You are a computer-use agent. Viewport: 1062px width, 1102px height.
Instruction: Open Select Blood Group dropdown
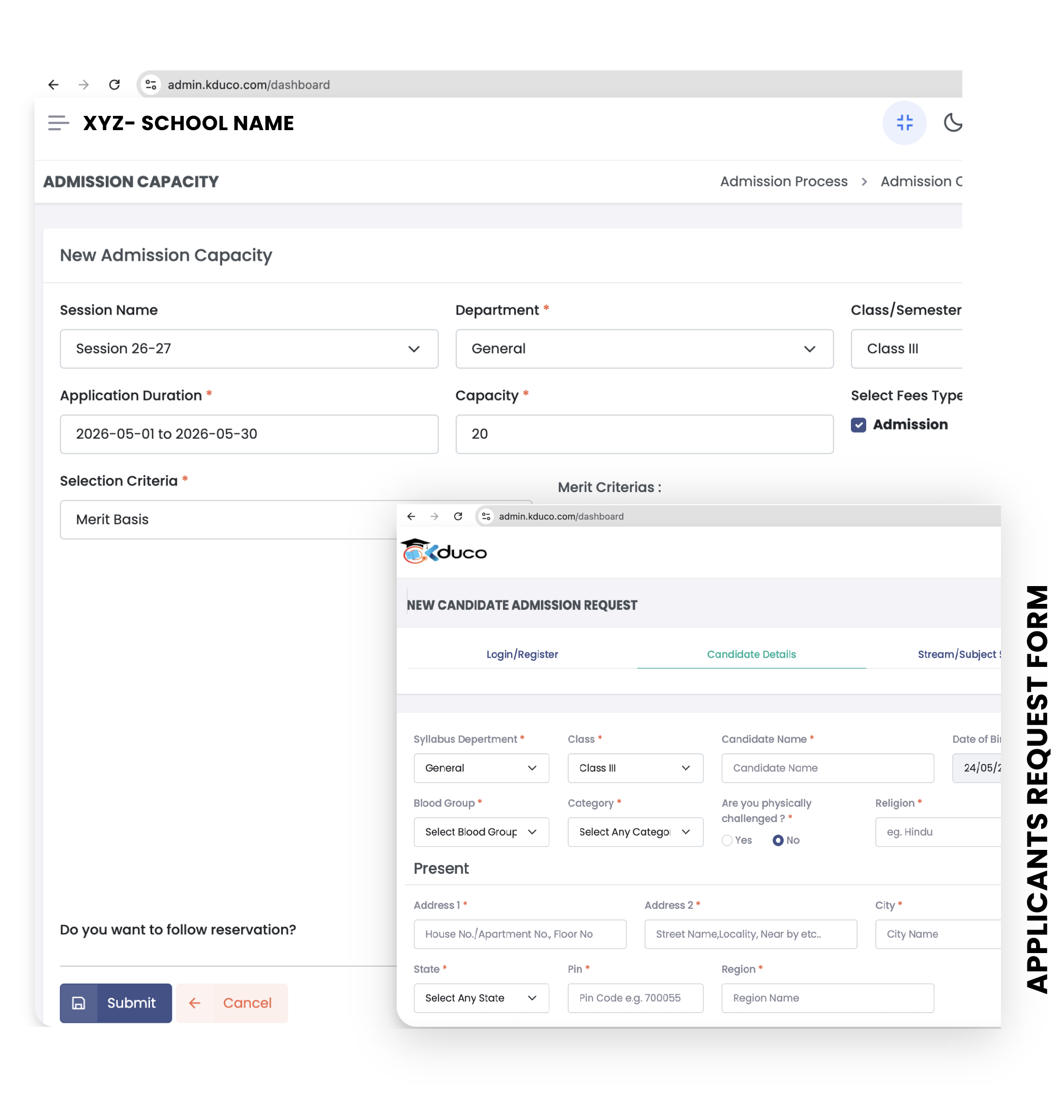click(x=482, y=832)
